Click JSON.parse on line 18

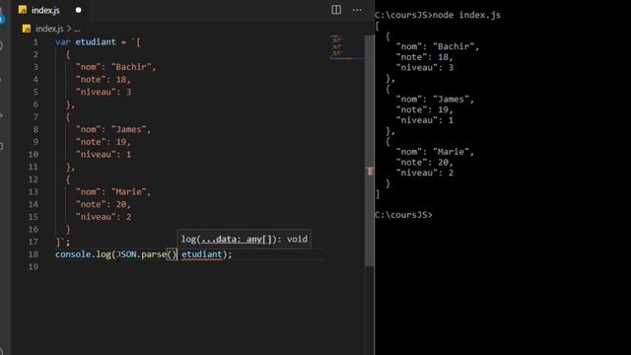141,254
